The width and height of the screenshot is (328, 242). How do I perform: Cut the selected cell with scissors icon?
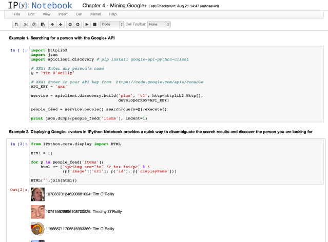(26, 25)
